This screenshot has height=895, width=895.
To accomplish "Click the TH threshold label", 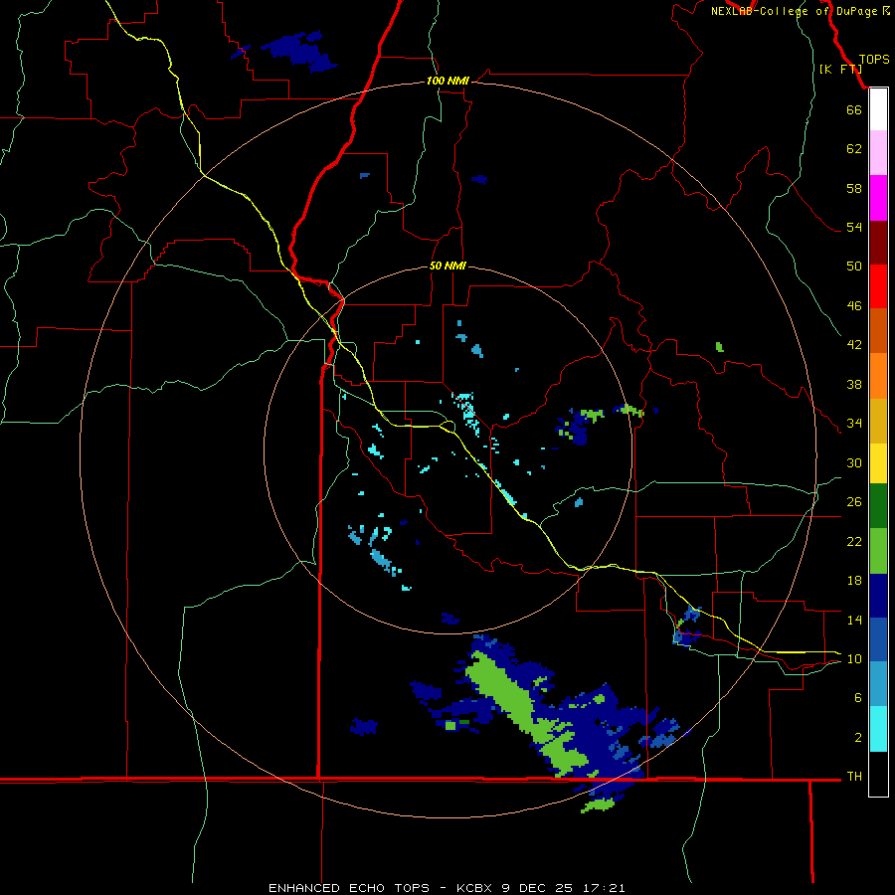I will (x=854, y=777).
